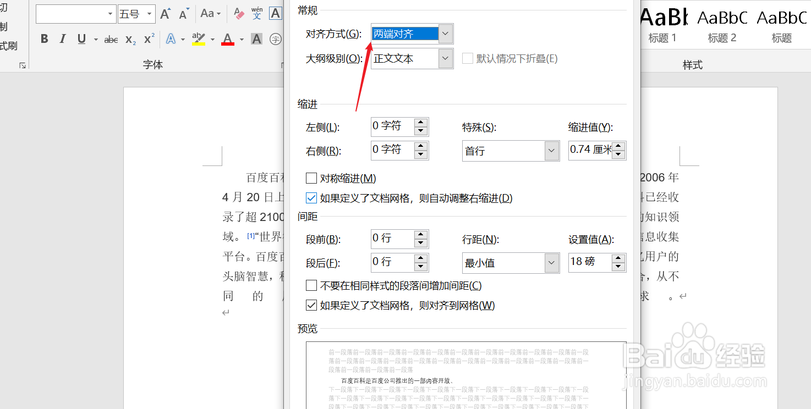Decrease 段前 spacing with down arrow

(x=421, y=243)
